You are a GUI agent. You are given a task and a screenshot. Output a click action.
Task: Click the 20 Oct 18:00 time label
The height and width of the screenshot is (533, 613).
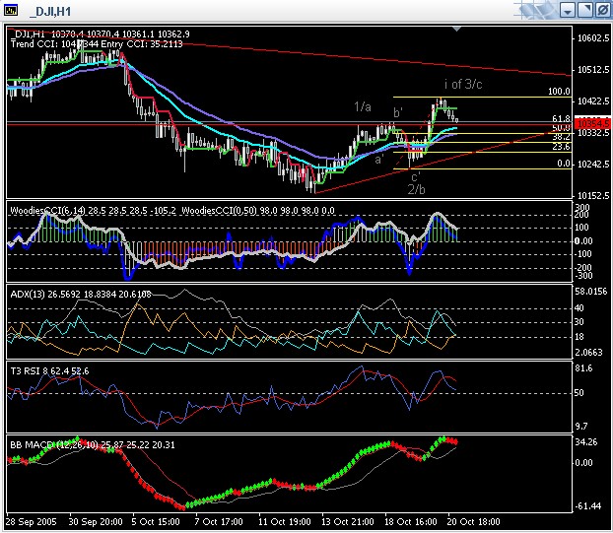[x=473, y=521]
